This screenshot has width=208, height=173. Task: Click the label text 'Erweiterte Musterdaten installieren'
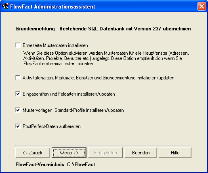coord(55,45)
